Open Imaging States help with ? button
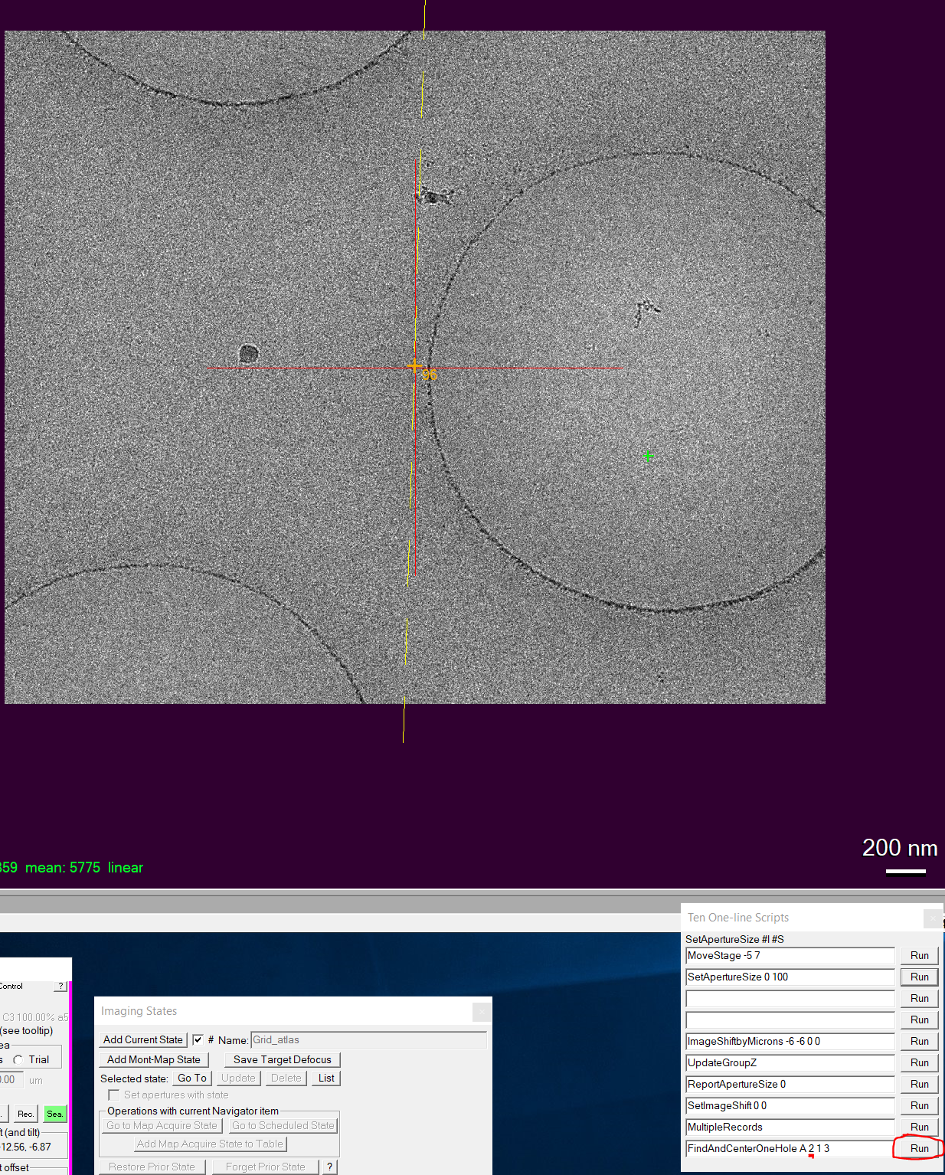 (330, 1167)
